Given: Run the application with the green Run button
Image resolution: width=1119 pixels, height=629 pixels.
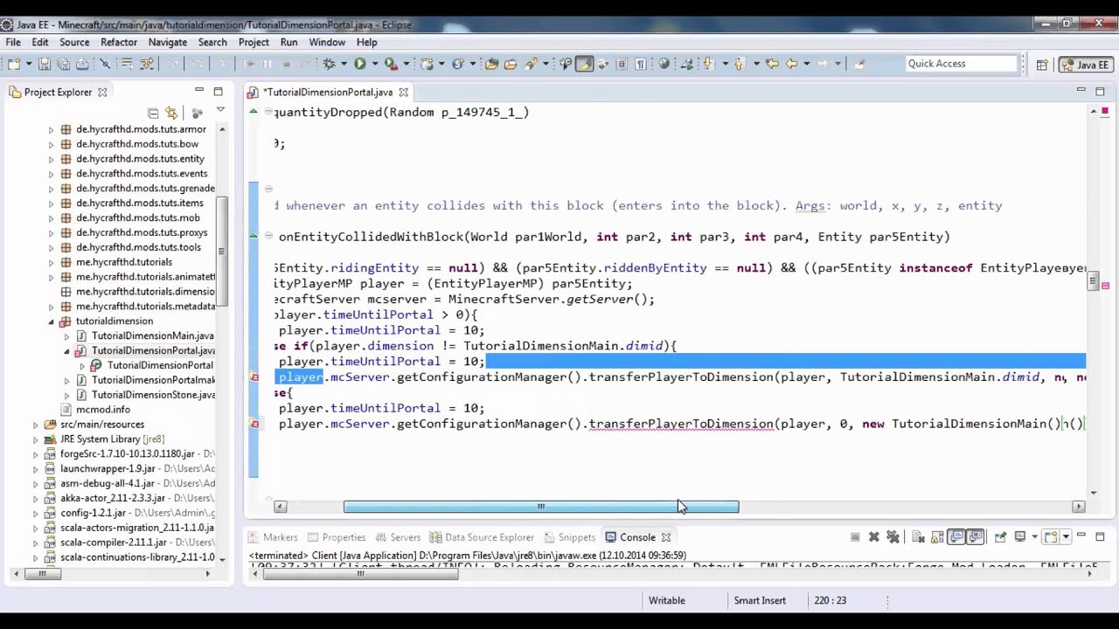Looking at the screenshot, I should pos(359,64).
